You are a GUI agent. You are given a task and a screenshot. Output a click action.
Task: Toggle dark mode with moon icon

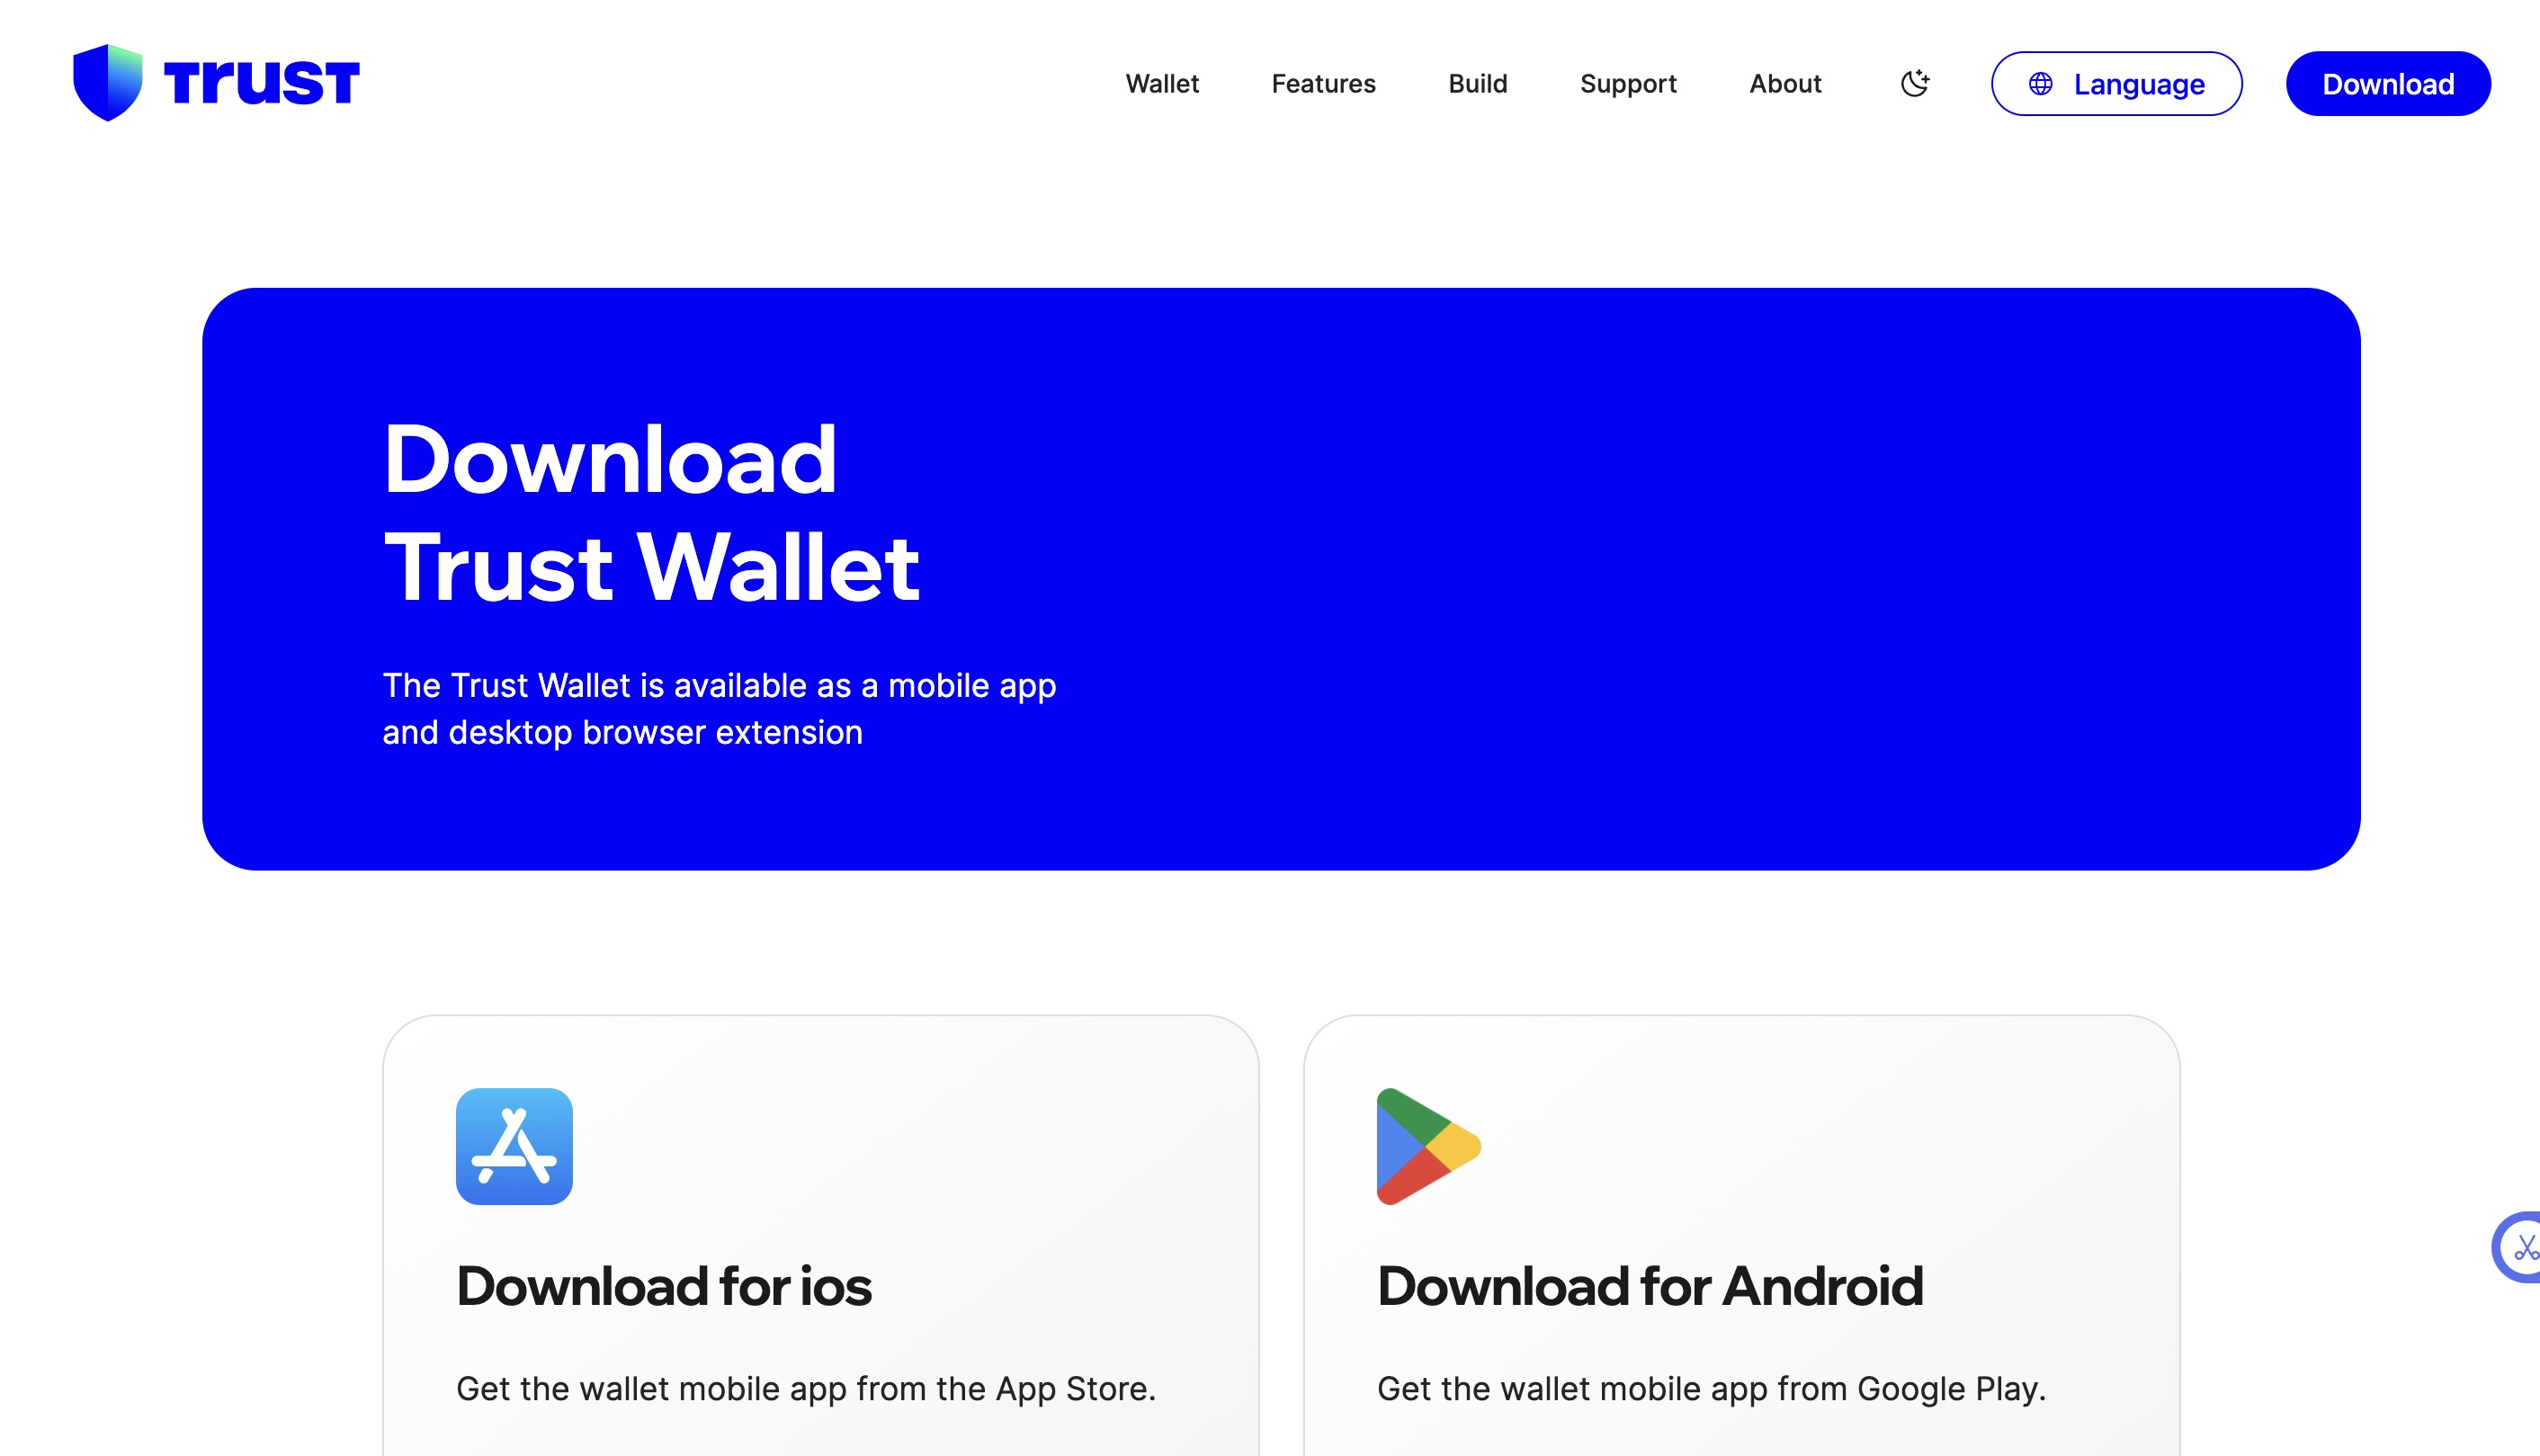1916,82
